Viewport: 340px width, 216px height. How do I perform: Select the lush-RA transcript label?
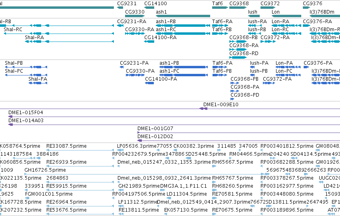click(257, 22)
